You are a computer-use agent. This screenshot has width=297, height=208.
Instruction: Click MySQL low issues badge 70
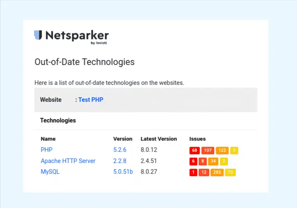pos(230,172)
